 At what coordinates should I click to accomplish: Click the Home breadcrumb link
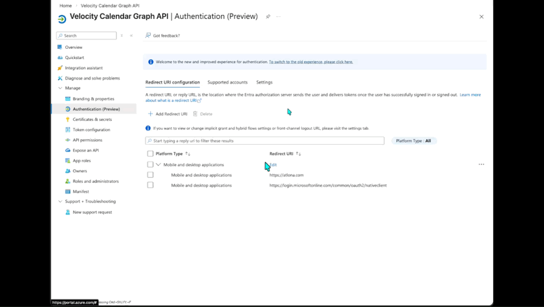tap(65, 5)
